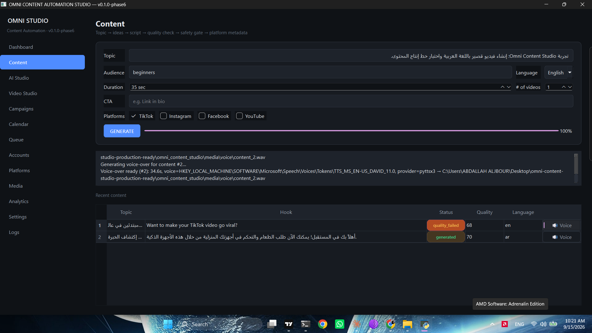Open AI Studio in the sidebar
This screenshot has height=333, width=592.
pos(43,78)
